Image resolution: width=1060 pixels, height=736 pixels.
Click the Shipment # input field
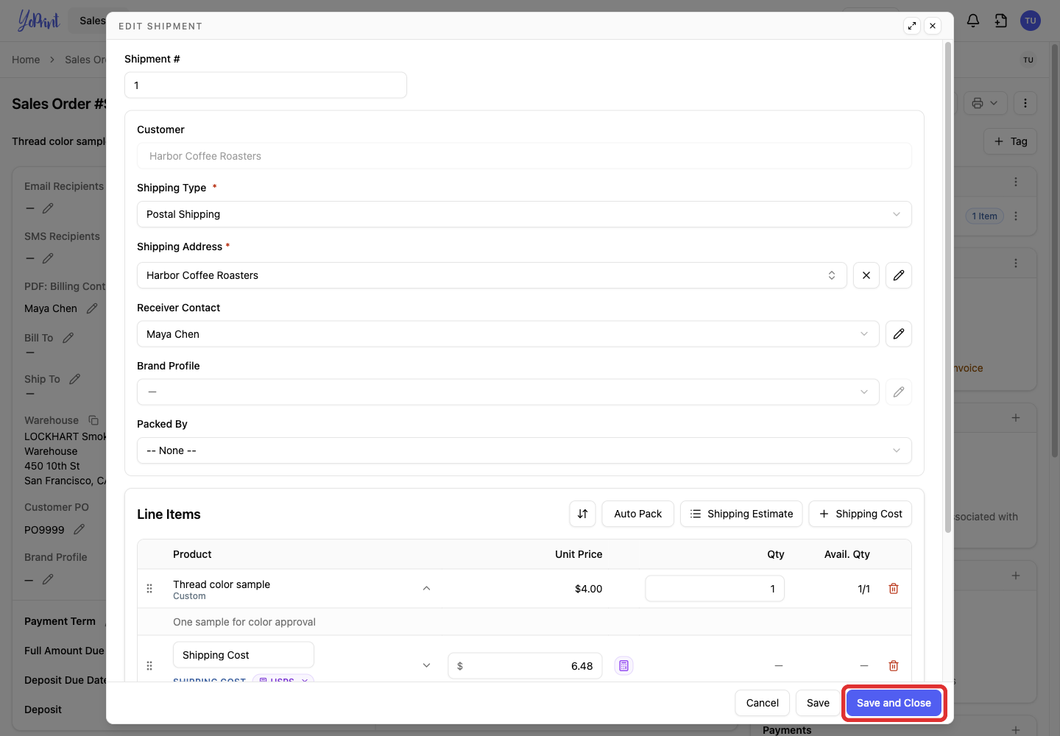[266, 85]
